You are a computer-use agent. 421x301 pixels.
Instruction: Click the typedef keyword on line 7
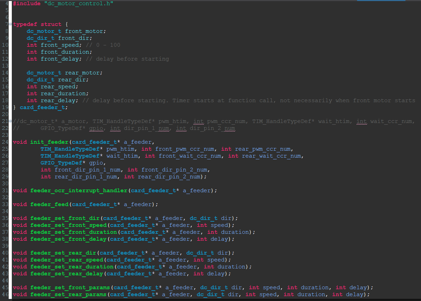[25, 24]
